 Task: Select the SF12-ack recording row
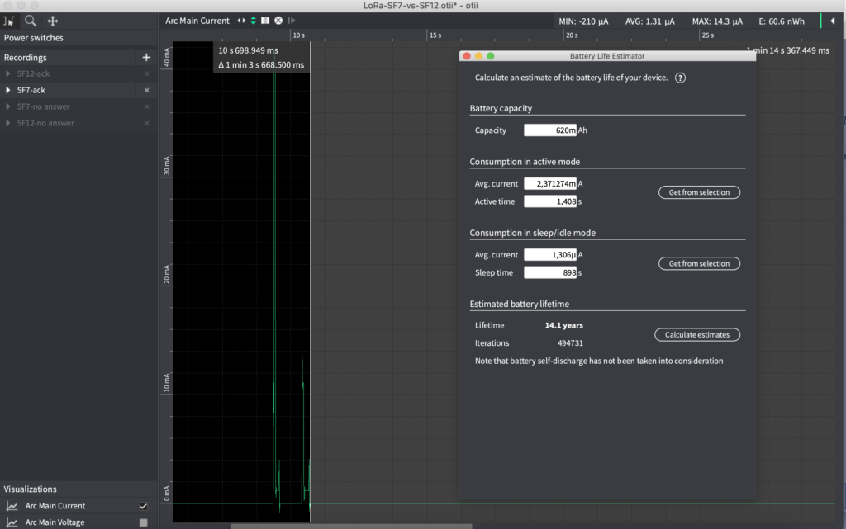click(x=78, y=73)
